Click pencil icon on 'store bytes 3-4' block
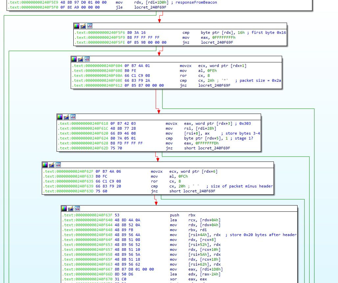This screenshot has width=338, height=283. [x=66, y=117]
